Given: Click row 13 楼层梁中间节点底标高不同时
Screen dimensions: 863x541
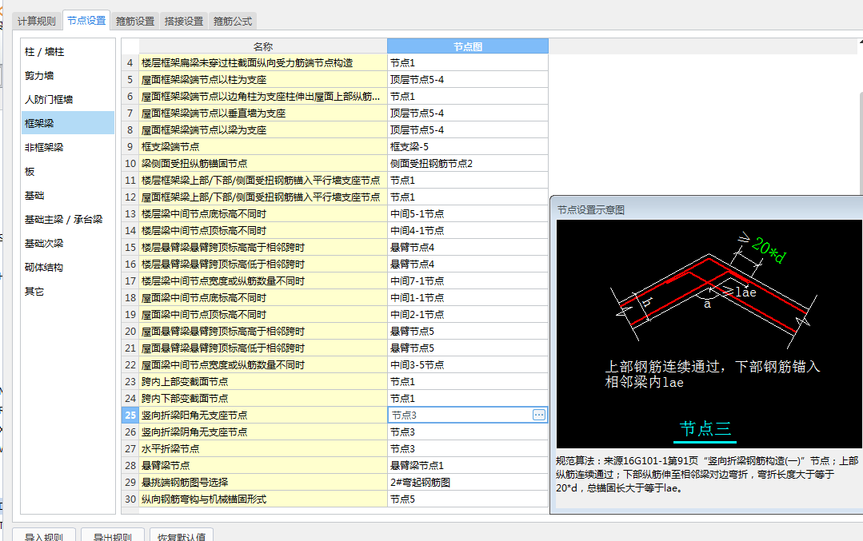Looking at the screenshot, I should (x=263, y=214).
